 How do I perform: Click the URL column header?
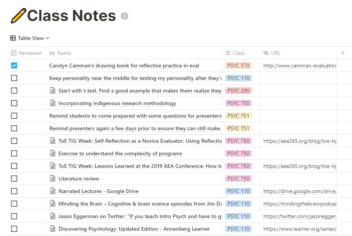coord(298,53)
